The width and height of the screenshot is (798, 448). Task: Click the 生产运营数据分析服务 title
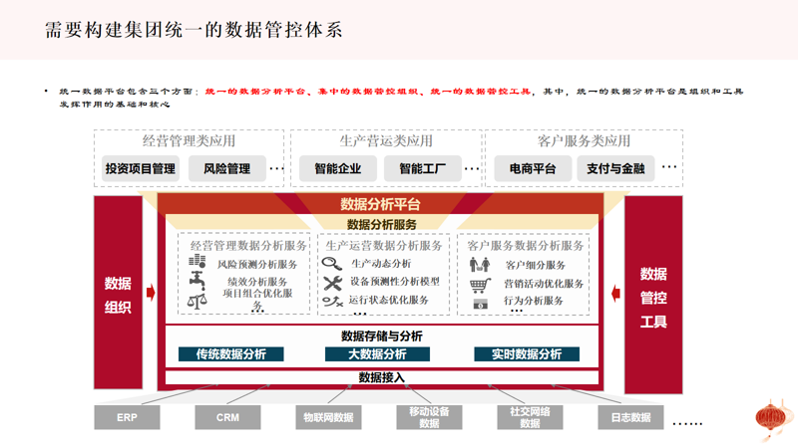click(x=384, y=246)
